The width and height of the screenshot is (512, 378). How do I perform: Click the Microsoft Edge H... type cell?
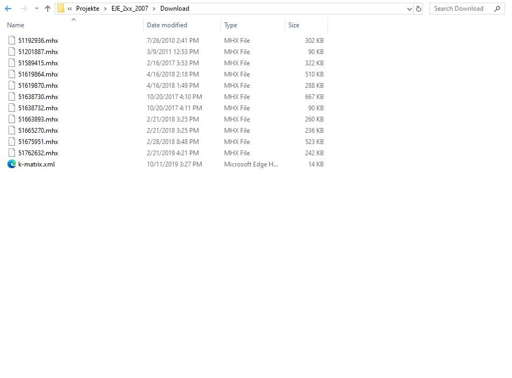(251, 164)
